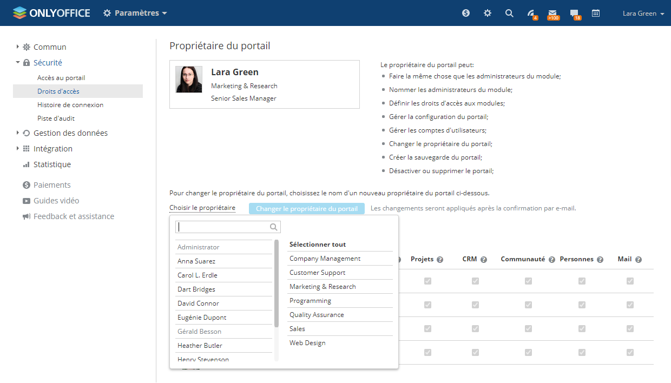Open Statistique in the sidebar
671x383 pixels.
tap(52, 164)
